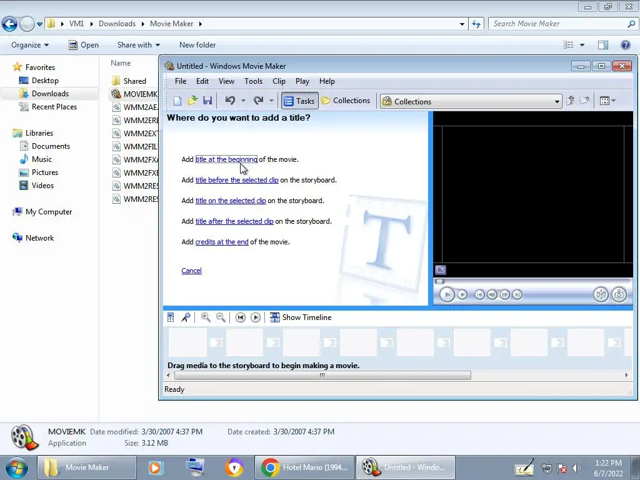Choose title after the selected clip
The height and width of the screenshot is (480, 640).
point(234,221)
